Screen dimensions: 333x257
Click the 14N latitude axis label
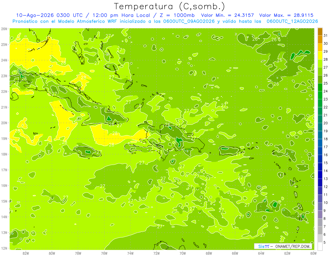pos(4,217)
